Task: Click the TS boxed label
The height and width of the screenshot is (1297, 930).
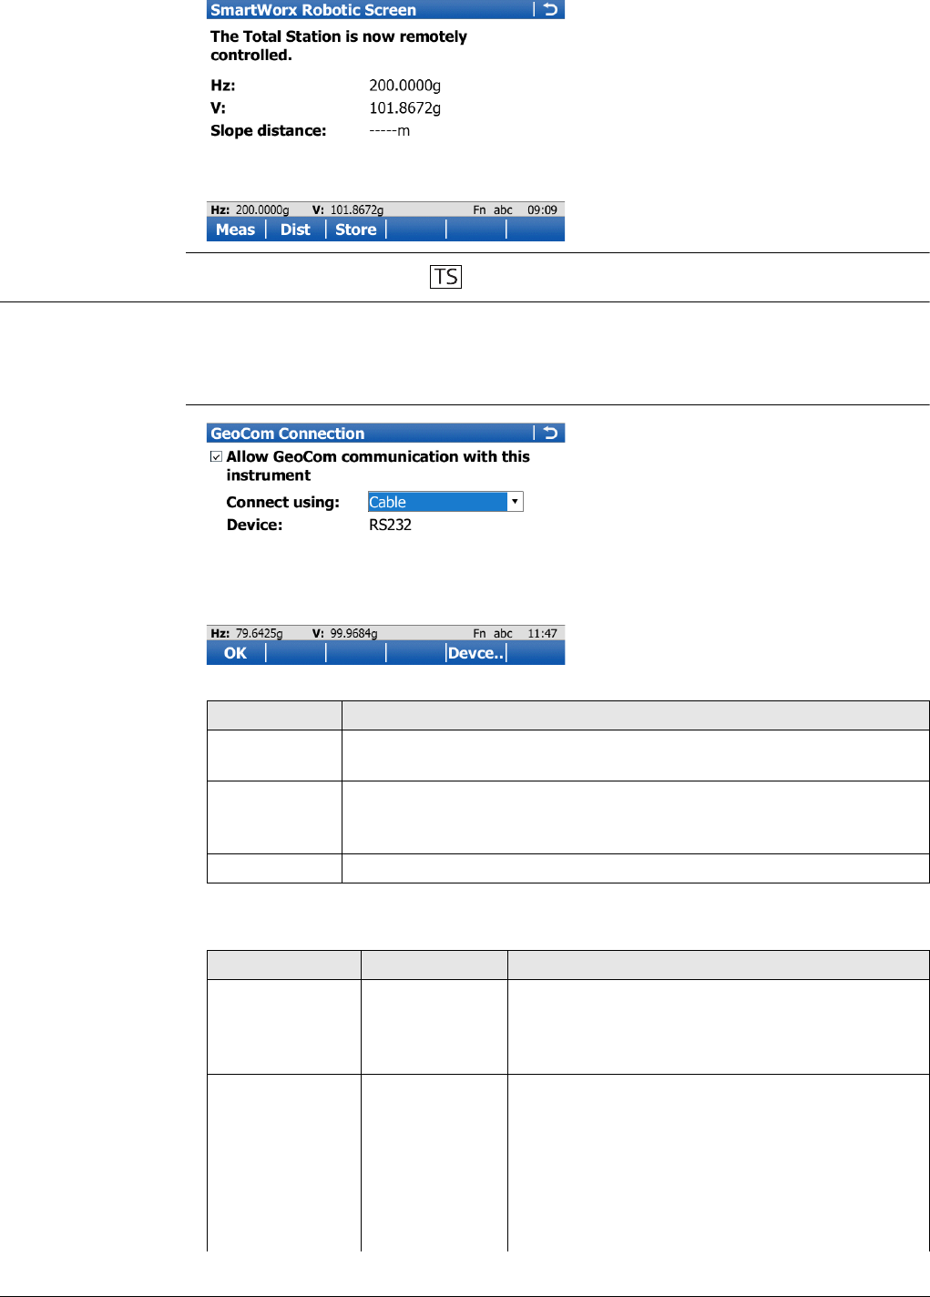Action: pos(446,277)
